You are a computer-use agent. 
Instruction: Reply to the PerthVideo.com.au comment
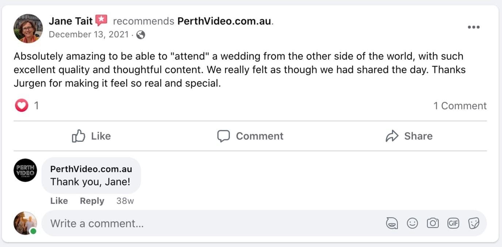tap(92, 201)
